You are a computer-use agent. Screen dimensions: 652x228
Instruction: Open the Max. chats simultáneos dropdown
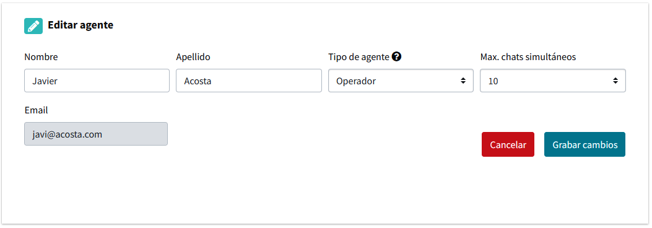click(552, 81)
